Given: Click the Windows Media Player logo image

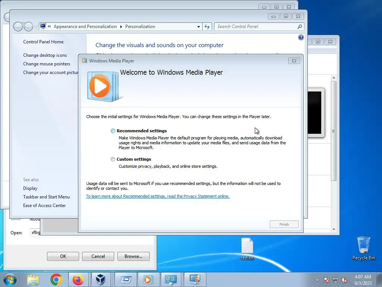Looking at the screenshot, I should click(103, 86).
